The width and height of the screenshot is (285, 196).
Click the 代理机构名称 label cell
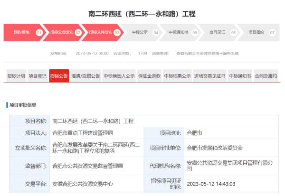[x=164, y=166]
